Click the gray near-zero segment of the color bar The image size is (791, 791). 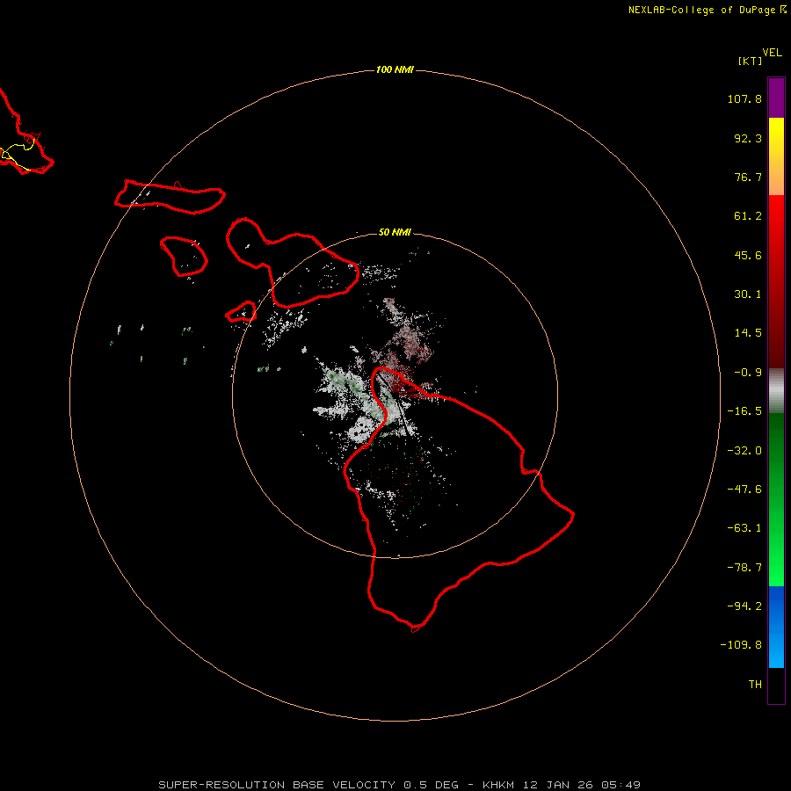pyautogui.click(x=776, y=391)
